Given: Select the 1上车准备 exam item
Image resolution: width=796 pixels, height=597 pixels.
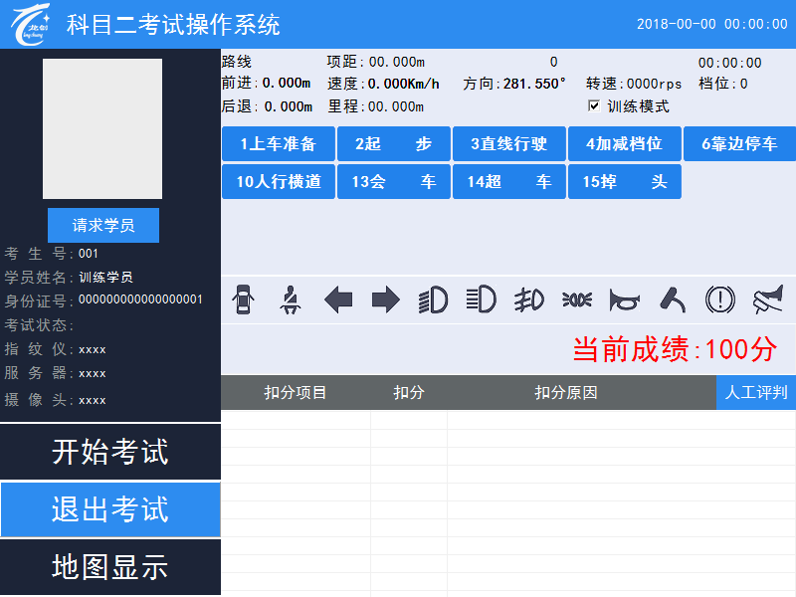Looking at the screenshot, I should coord(279,143).
